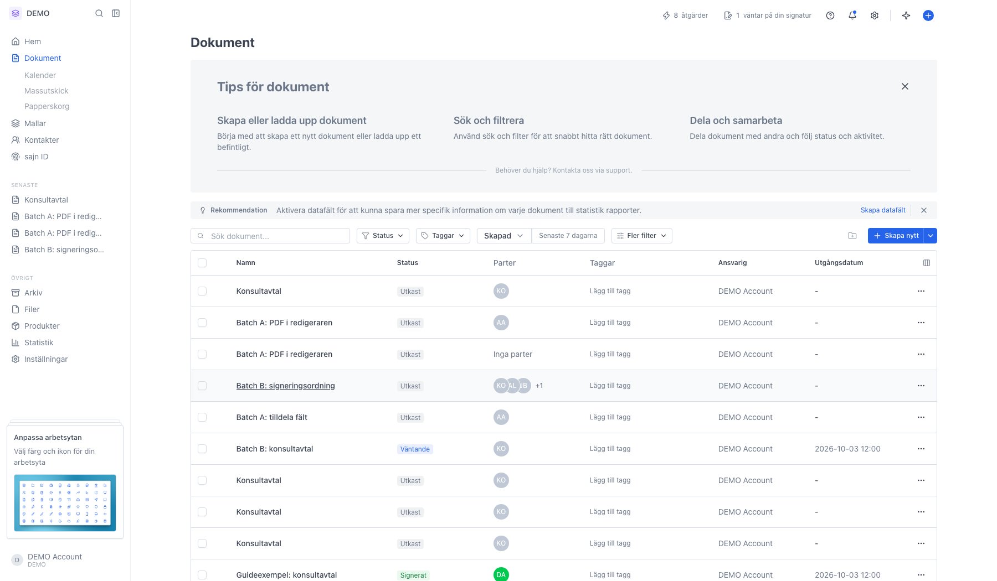
Task: Expand the Taggar filter dropdown
Action: point(443,236)
